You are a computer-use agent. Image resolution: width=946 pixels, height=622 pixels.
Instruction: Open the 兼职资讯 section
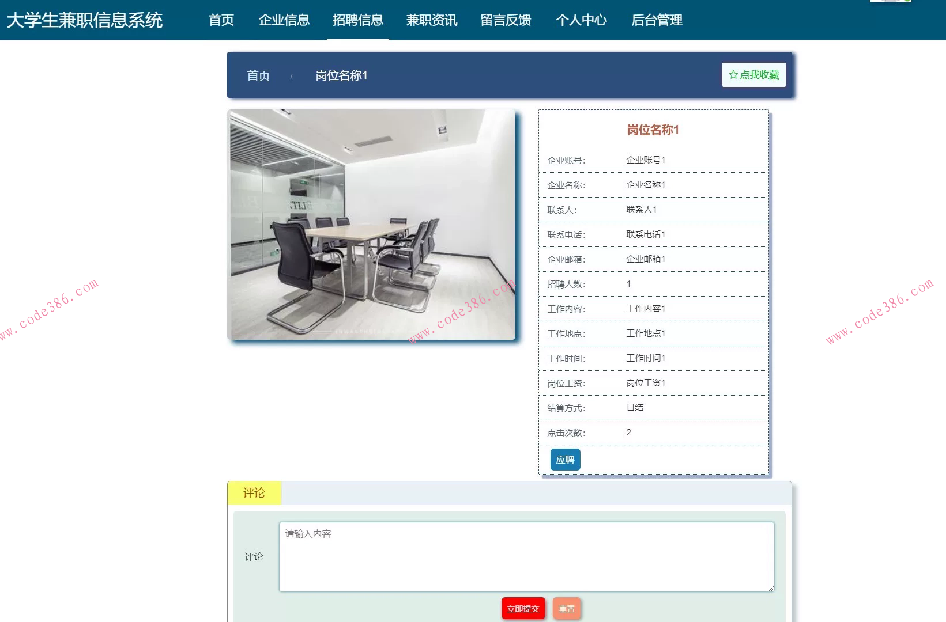click(x=431, y=20)
